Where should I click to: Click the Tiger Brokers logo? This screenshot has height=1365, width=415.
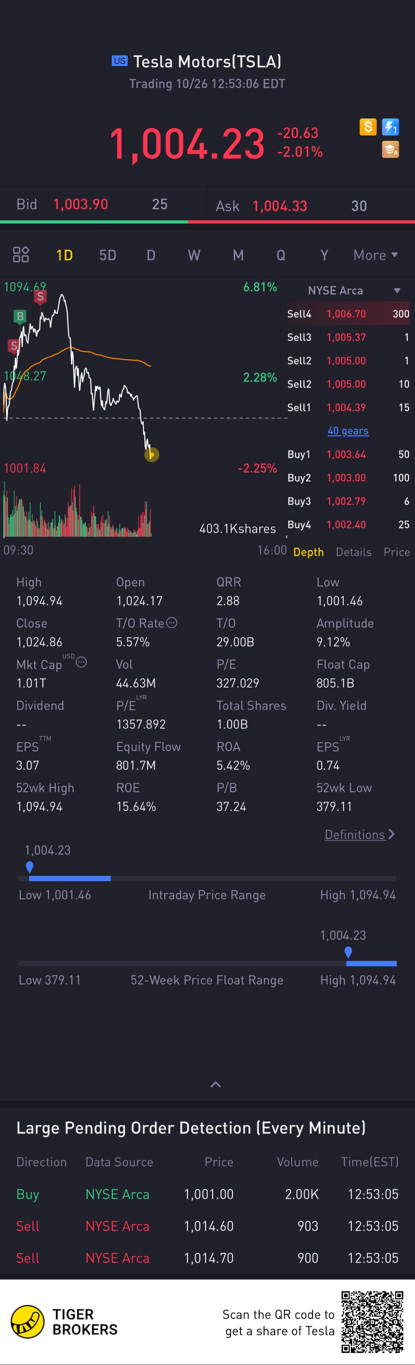tap(28, 1321)
